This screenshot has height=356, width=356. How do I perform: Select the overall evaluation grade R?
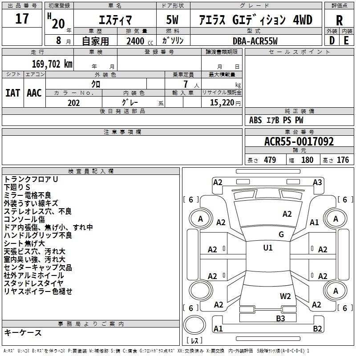pyautogui.click(x=340, y=20)
